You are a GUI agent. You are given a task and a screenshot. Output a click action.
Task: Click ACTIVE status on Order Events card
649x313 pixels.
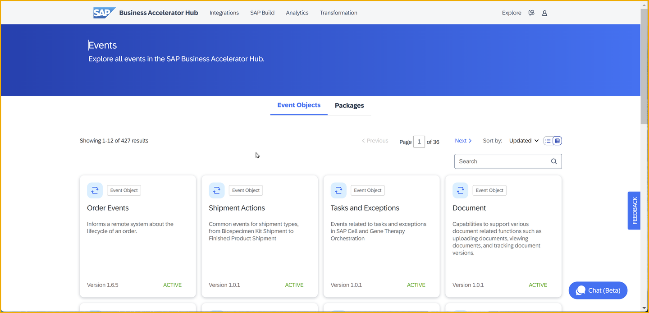coord(173,285)
